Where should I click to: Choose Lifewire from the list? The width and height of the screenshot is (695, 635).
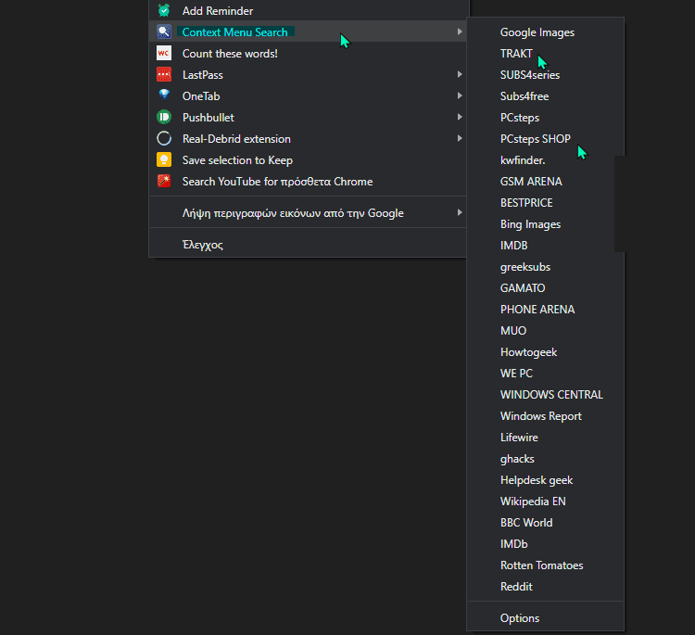(x=546, y=438)
